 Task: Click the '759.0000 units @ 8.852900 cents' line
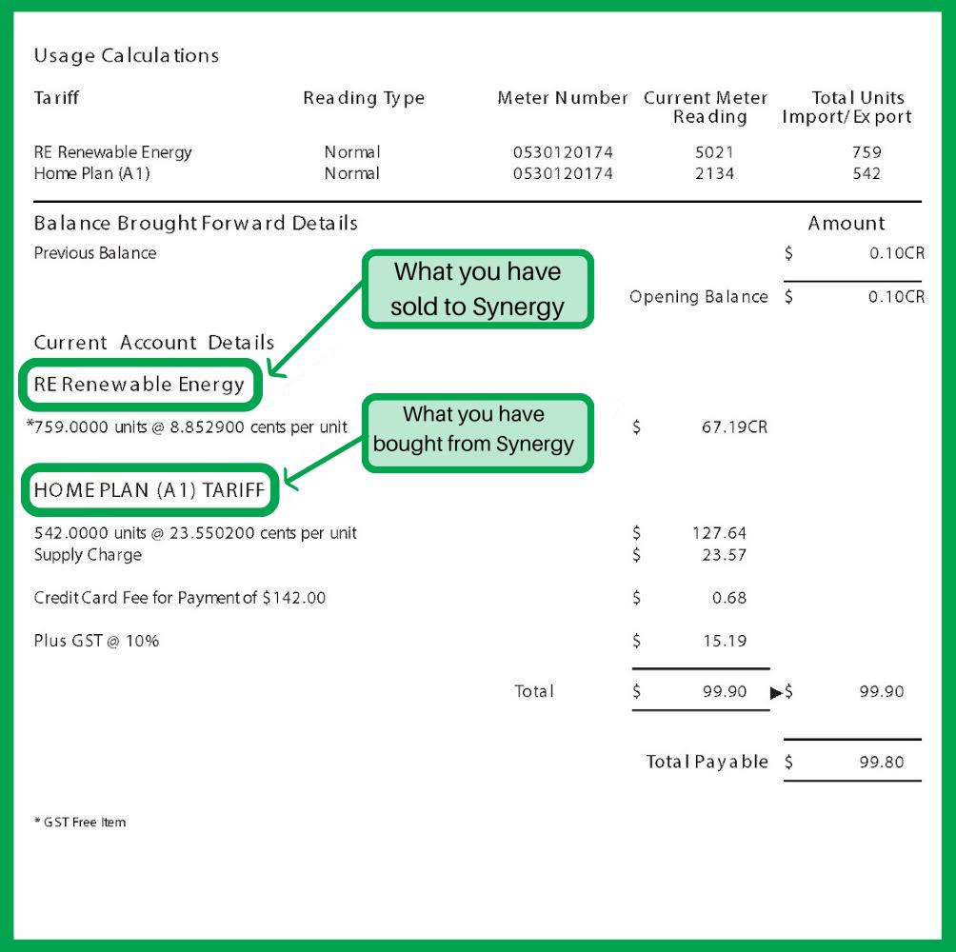pos(188,426)
